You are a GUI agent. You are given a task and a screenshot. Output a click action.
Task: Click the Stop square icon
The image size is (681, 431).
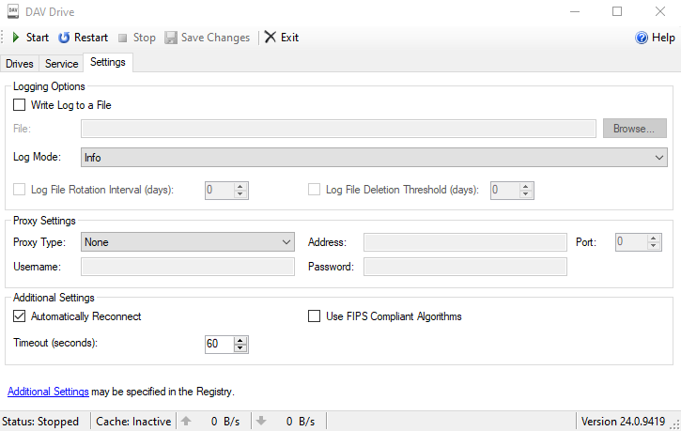[x=123, y=38]
